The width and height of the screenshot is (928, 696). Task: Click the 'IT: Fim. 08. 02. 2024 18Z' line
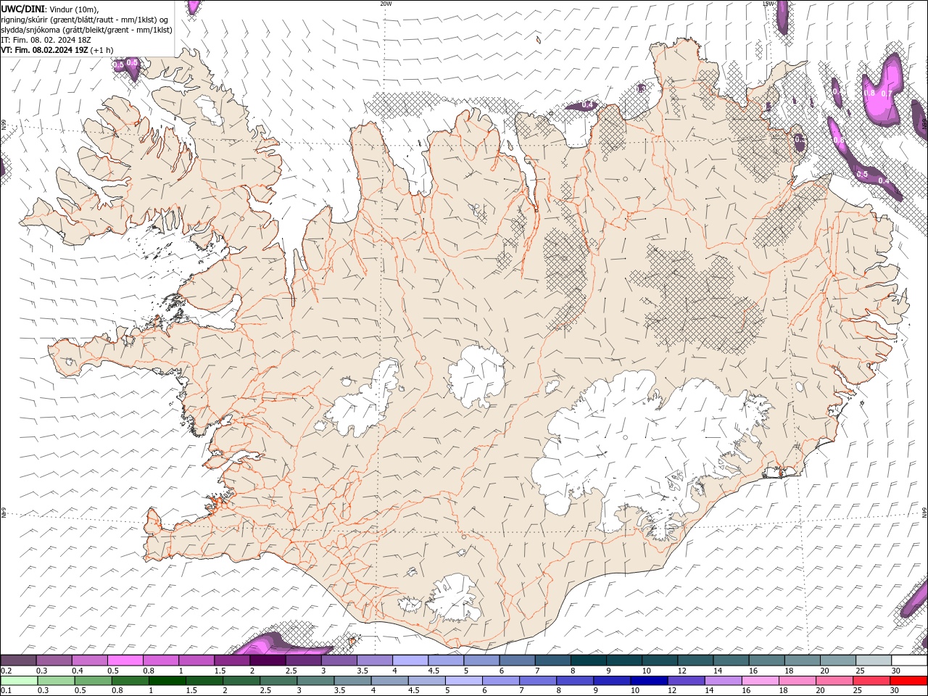tap(45, 40)
